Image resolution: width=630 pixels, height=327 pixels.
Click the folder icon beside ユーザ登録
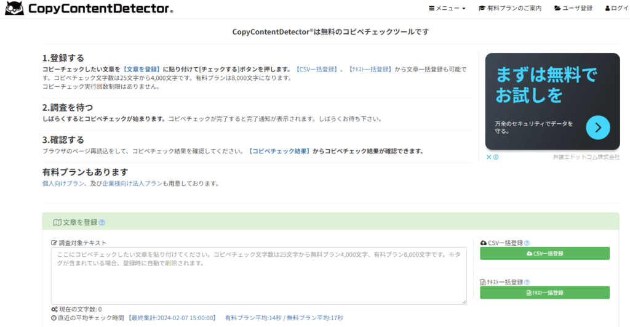click(x=557, y=9)
